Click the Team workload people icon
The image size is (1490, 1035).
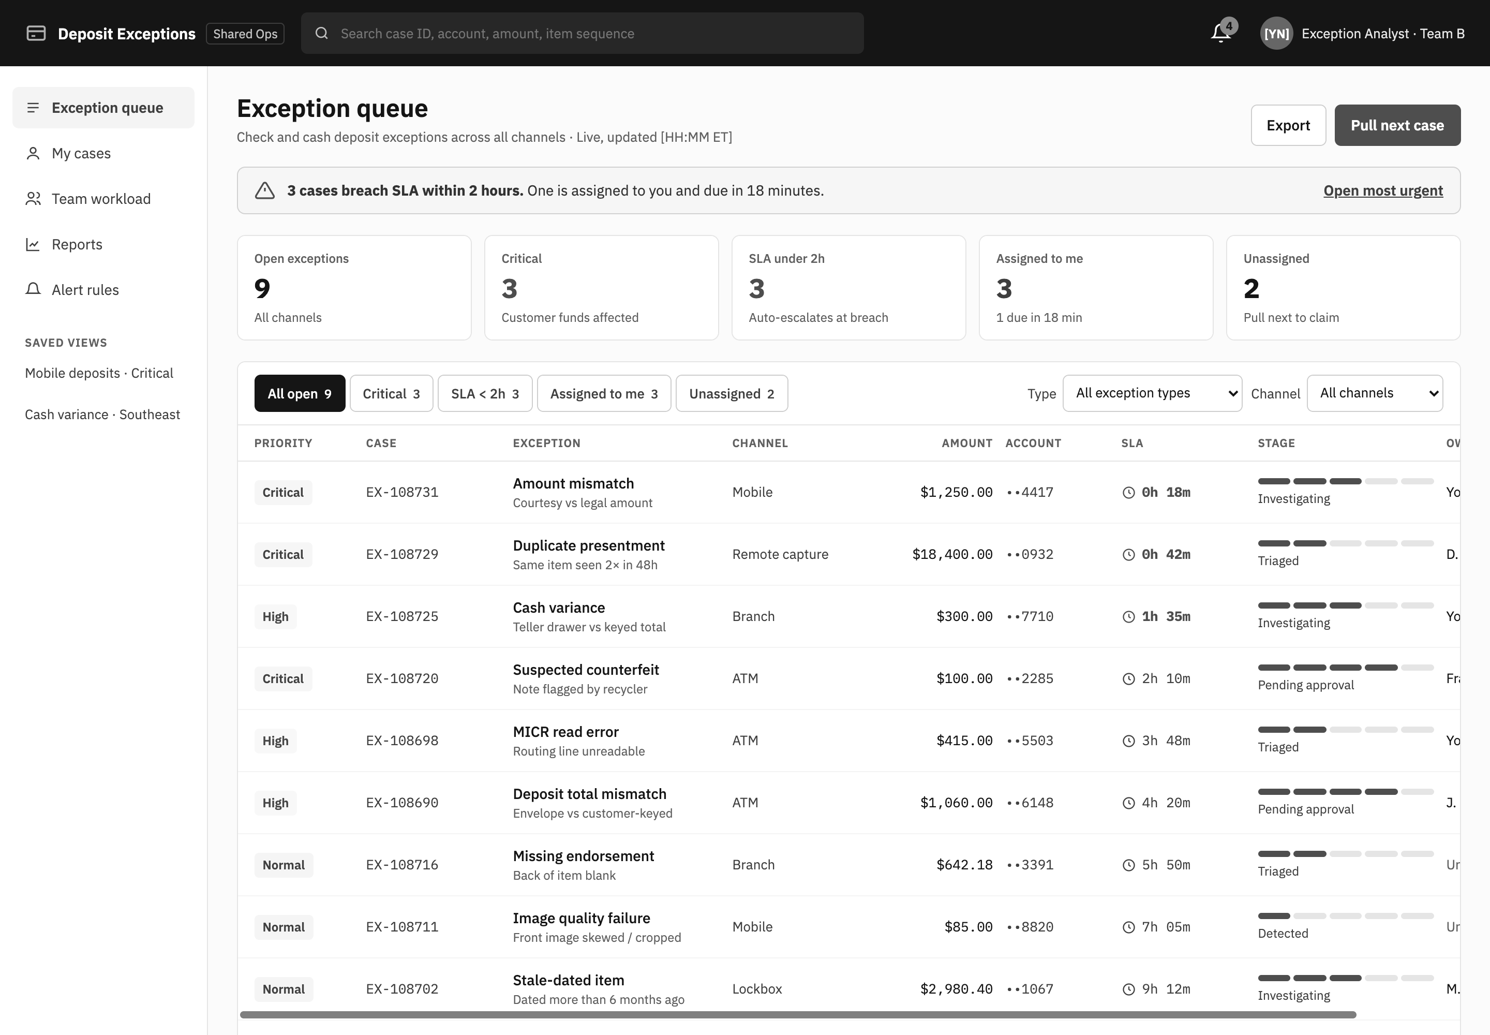click(x=33, y=198)
